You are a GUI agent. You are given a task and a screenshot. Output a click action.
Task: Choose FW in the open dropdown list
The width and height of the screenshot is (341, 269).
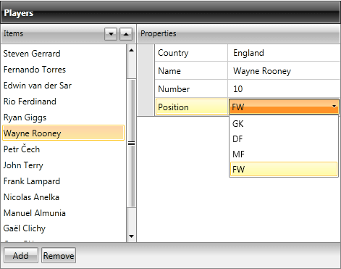(284, 169)
